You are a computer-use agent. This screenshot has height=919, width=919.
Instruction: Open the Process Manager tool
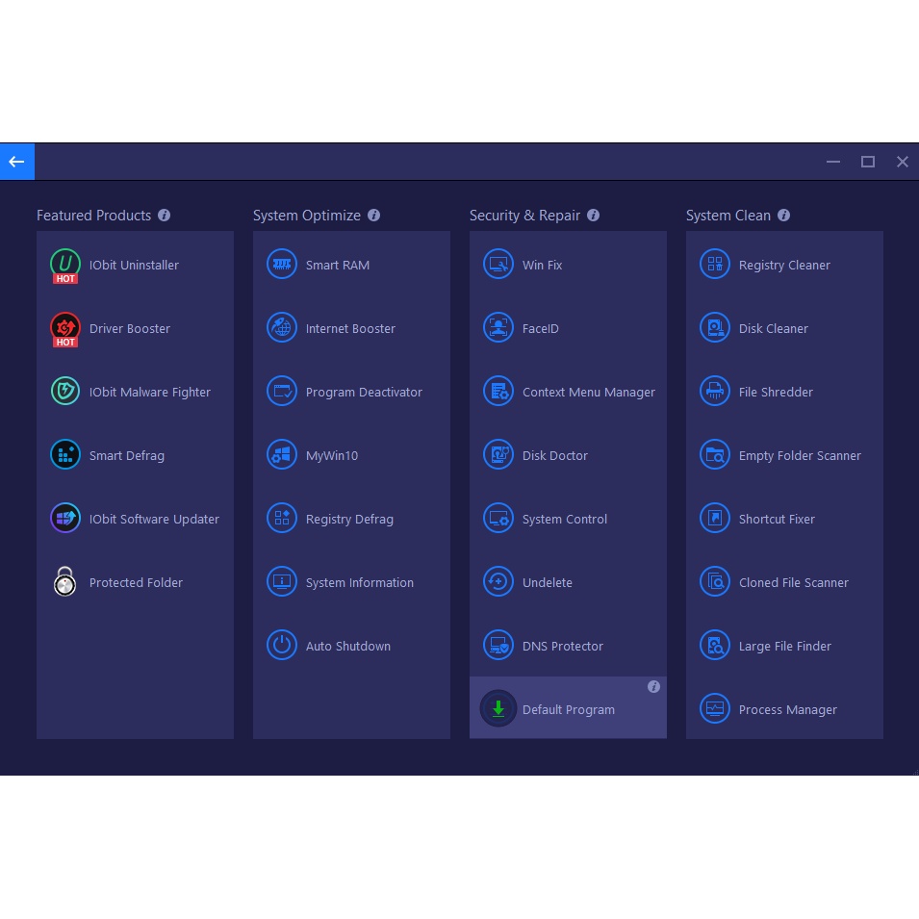tap(787, 709)
